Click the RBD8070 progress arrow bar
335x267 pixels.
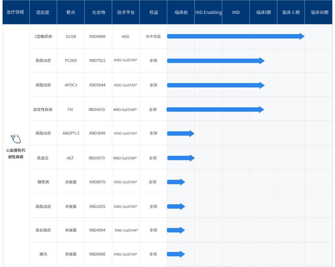[x=176, y=182]
